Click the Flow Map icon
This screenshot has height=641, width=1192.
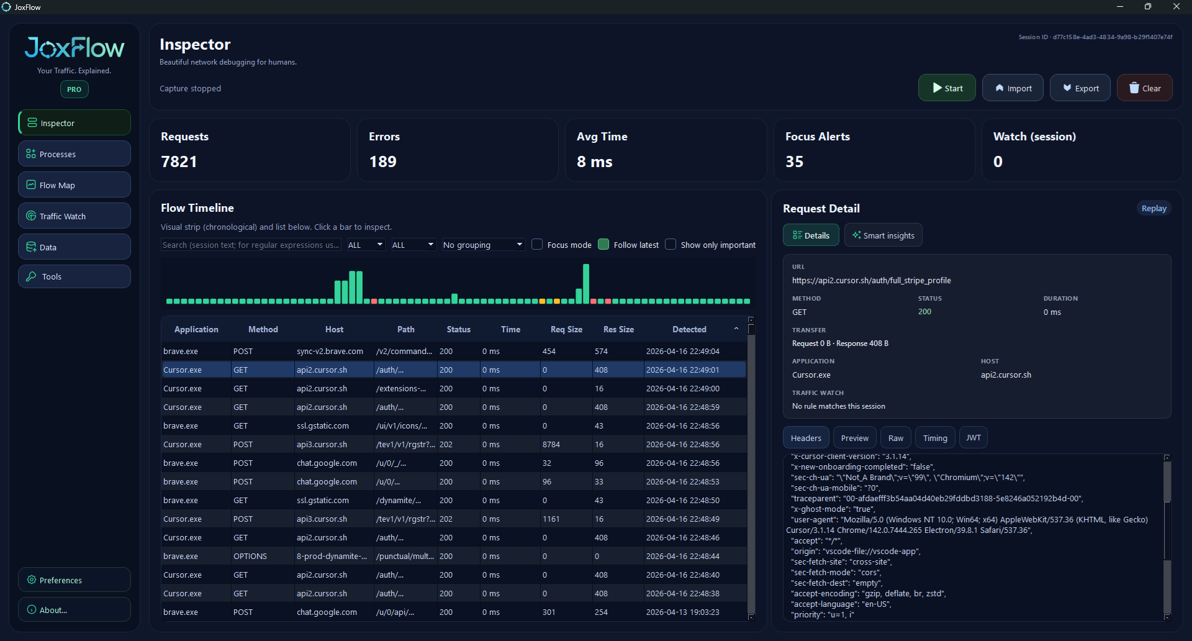31,185
